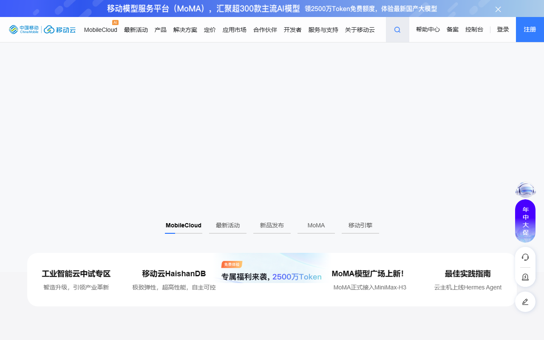Click 登录 to sign in
The image size is (544, 340).
[503, 30]
